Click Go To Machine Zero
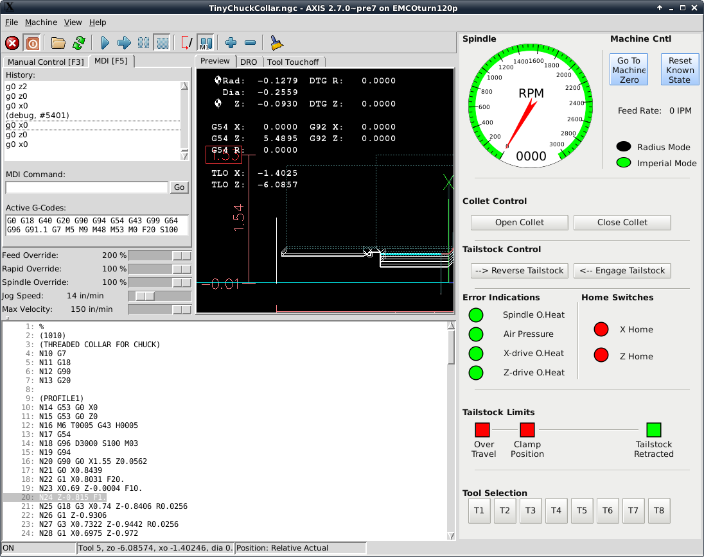This screenshot has height=557, width=704. [629, 70]
